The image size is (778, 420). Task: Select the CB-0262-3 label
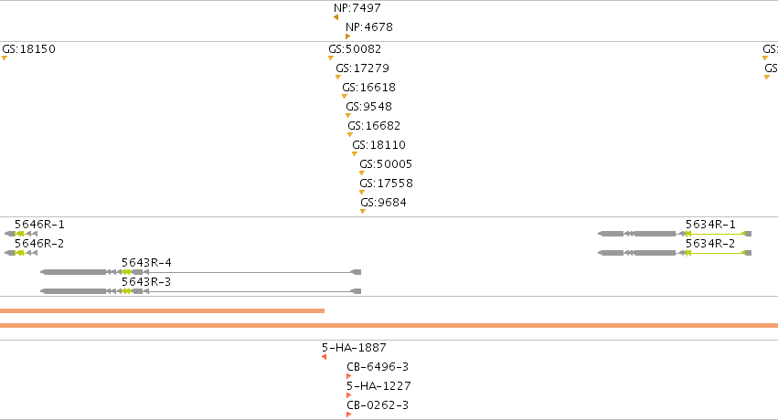pyautogui.click(x=378, y=405)
